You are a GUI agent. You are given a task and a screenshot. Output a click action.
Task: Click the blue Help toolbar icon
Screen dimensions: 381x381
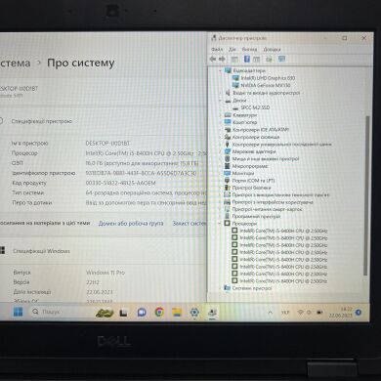tap(247, 59)
